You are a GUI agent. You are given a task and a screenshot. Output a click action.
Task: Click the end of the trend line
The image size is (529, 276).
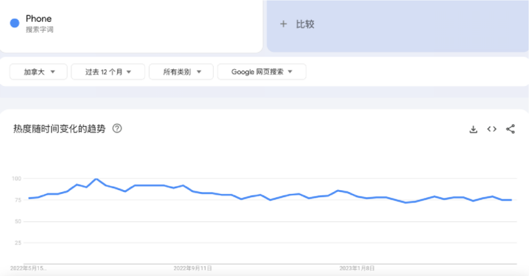pyautogui.click(x=511, y=200)
